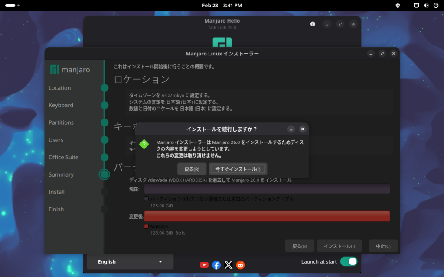
Task: Select the Partitions step in sidebar
Action: pyautogui.click(x=61, y=122)
